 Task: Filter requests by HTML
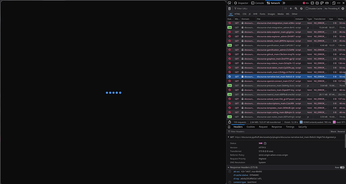(237, 14)
